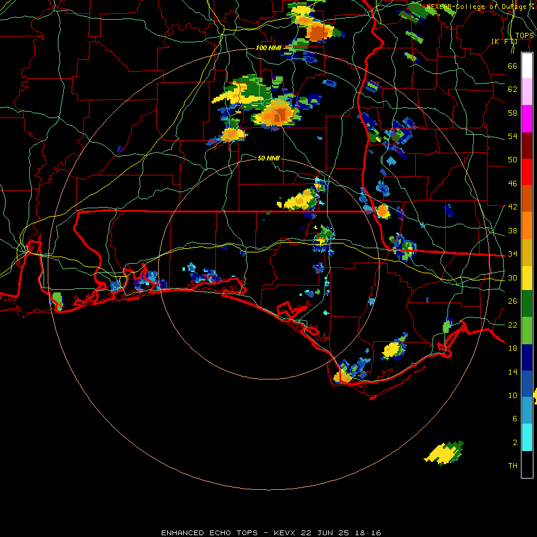Screen dimensions: 537x537
Task: Click the '100 NMI' range ring label
Action: [x=268, y=48]
